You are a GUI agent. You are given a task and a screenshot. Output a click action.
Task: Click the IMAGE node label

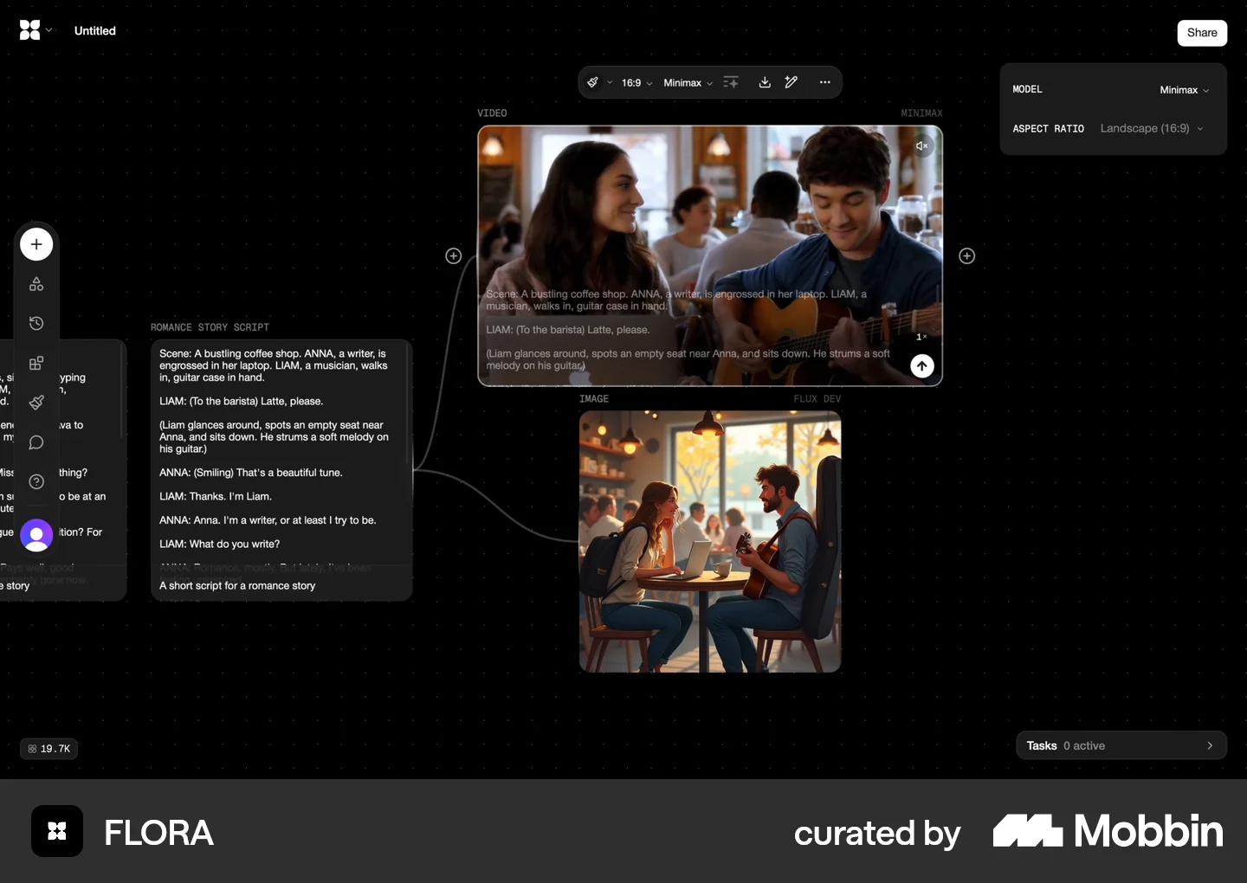594,399
